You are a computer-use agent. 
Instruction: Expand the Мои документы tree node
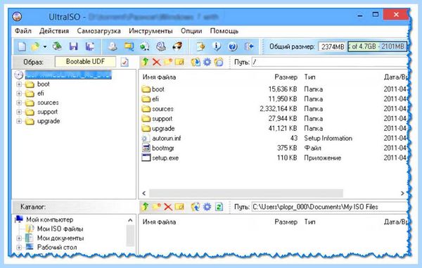19,238
